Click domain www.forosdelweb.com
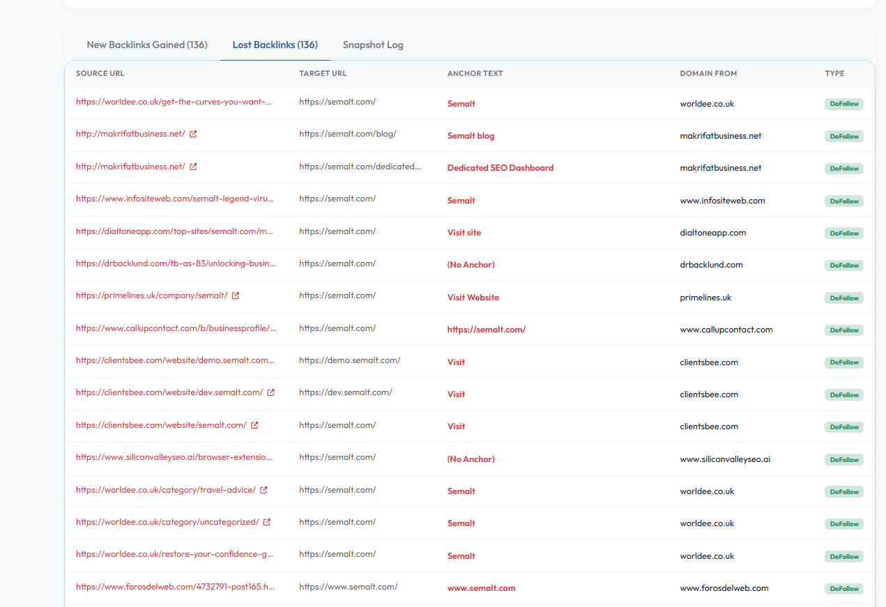 tap(724, 588)
